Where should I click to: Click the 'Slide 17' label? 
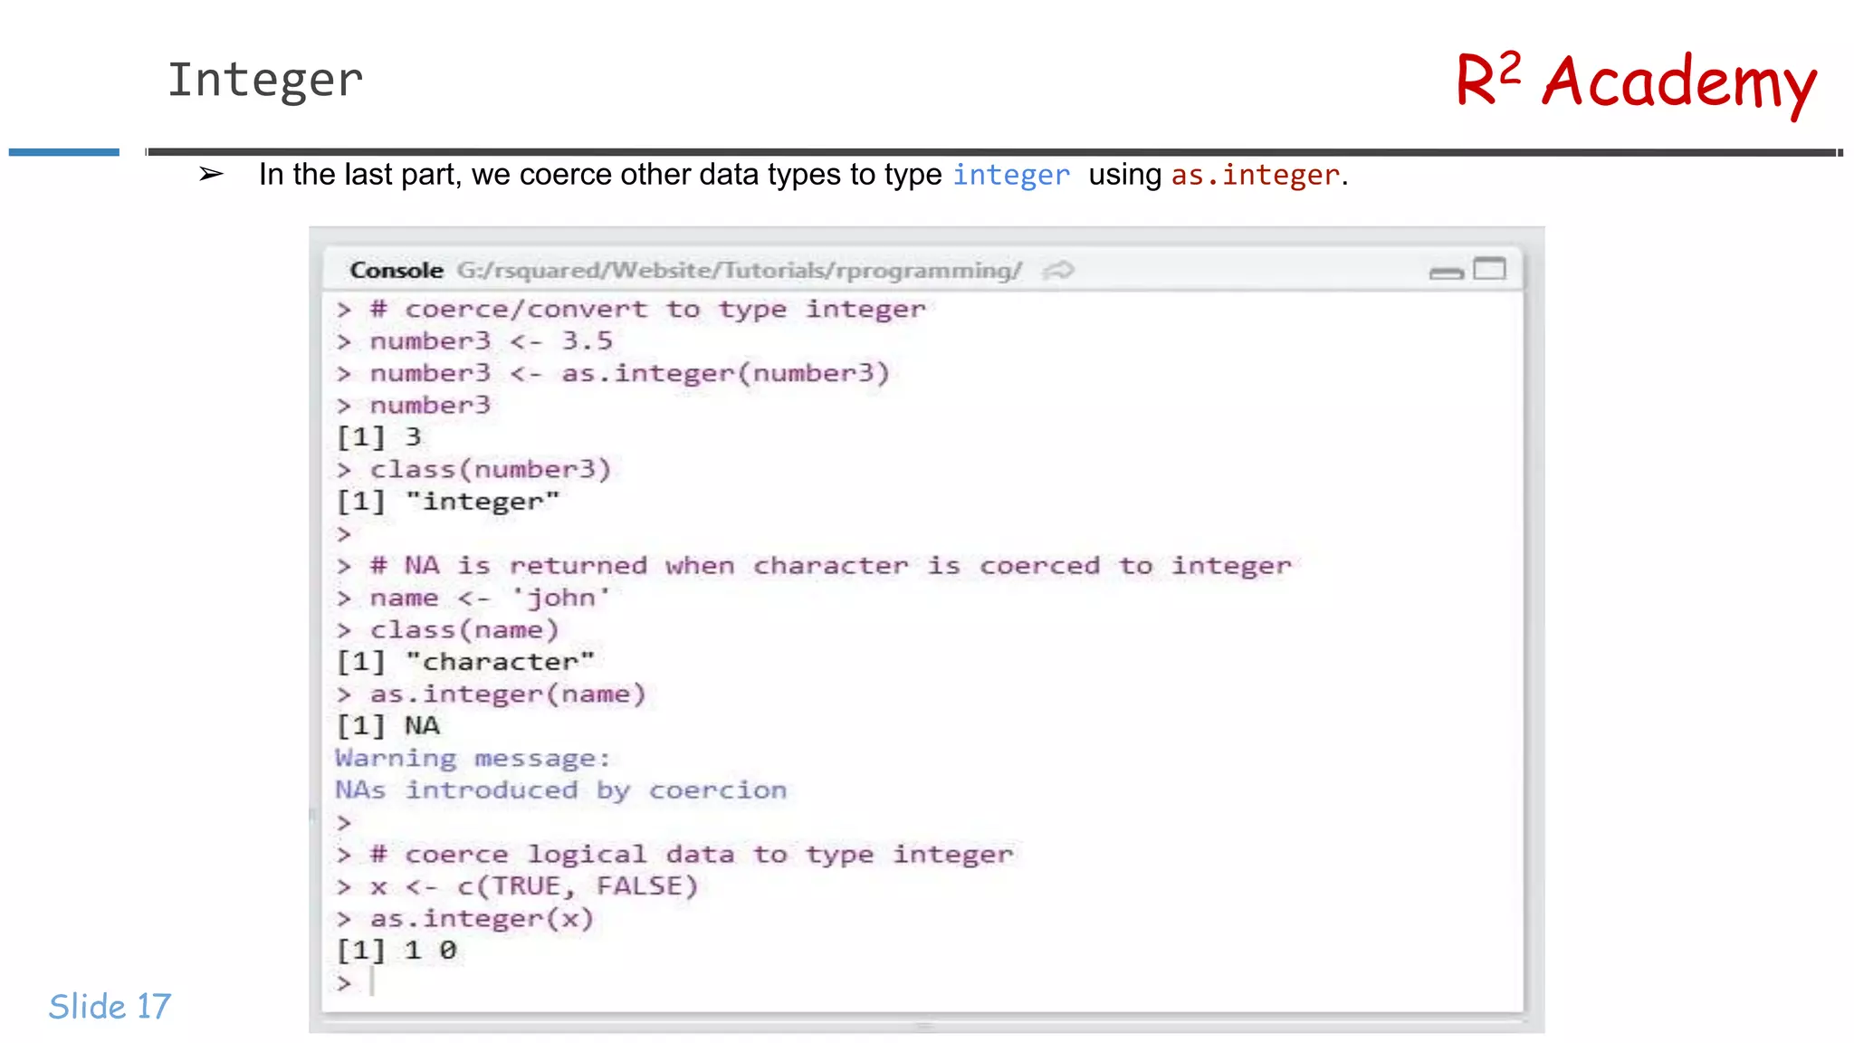(x=110, y=1006)
